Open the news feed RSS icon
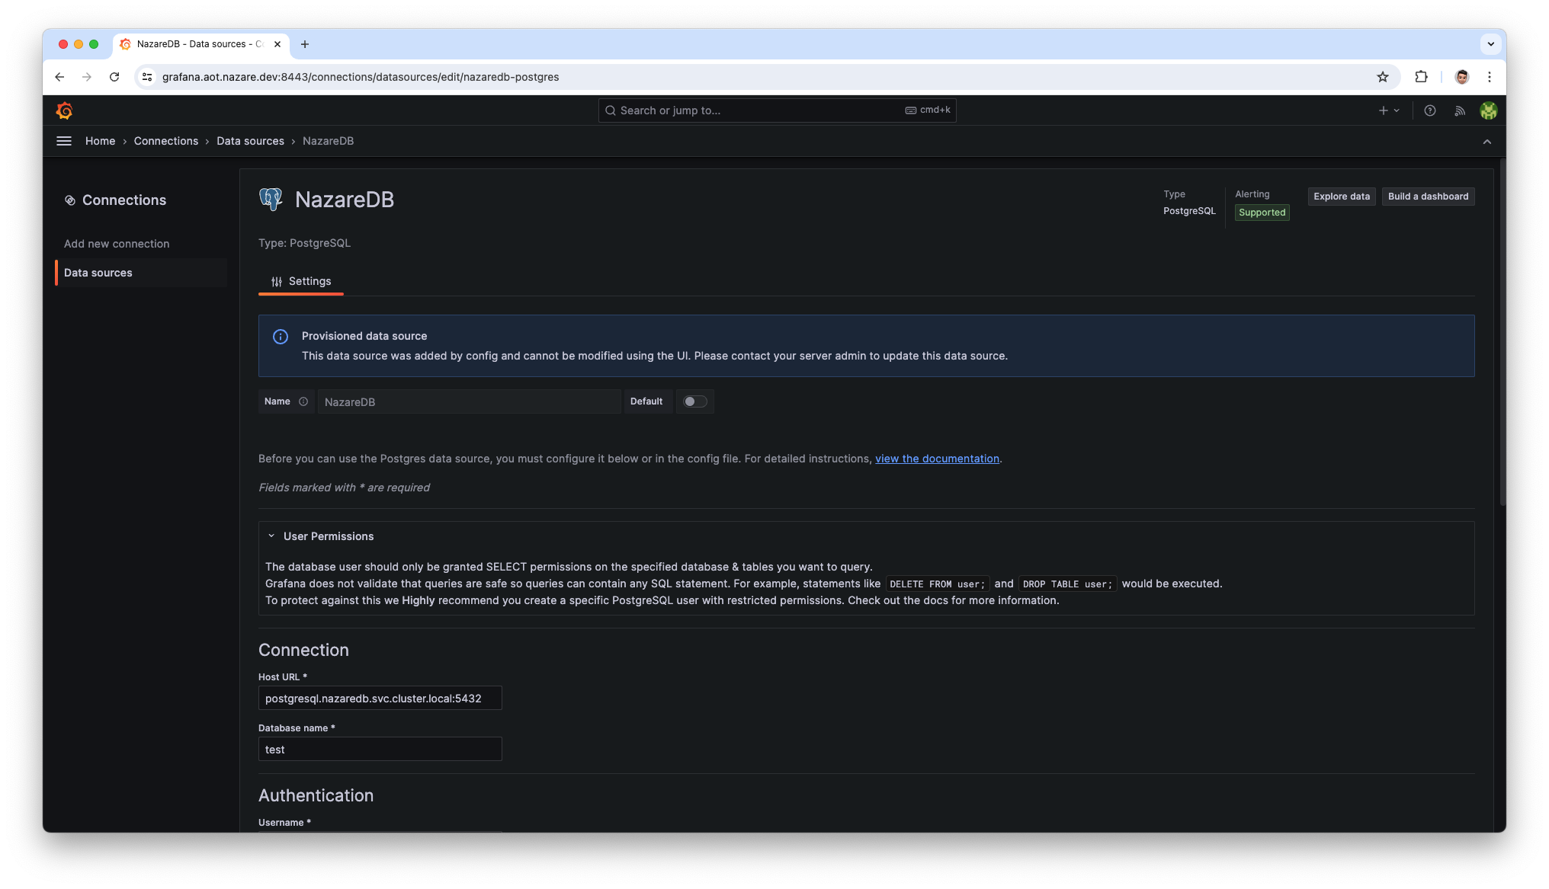 point(1460,110)
